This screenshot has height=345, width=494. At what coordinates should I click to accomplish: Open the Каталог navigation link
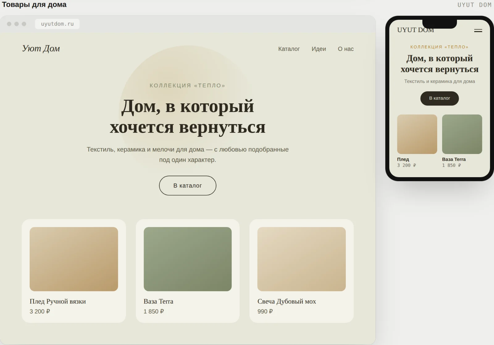(x=289, y=49)
